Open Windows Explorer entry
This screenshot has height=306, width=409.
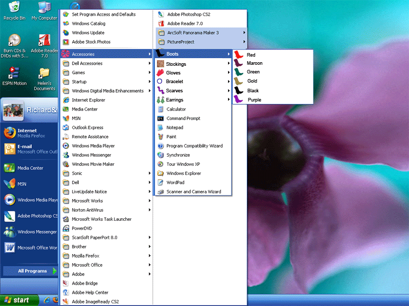coord(193,173)
